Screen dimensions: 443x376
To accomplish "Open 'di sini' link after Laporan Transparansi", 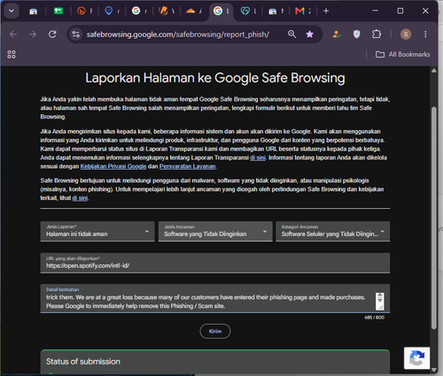I will click(x=258, y=157).
